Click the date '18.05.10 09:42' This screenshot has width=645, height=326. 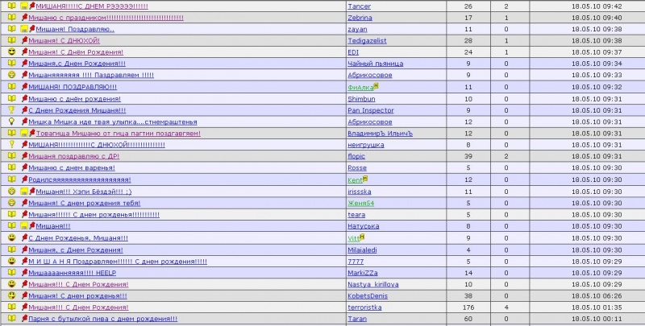(597, 6)
